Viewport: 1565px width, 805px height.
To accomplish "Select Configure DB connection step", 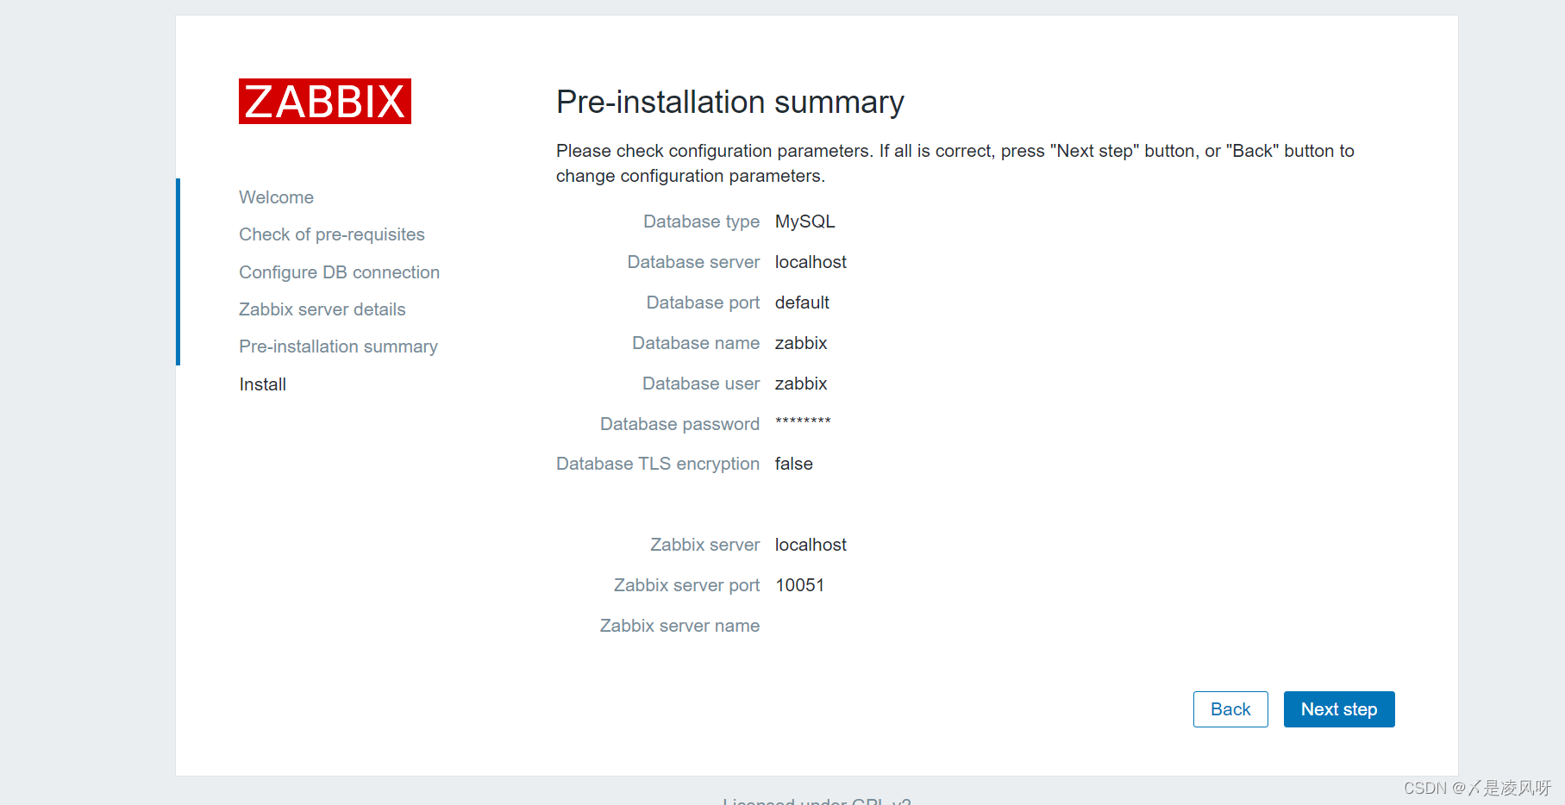I will [x=339, y=272].
